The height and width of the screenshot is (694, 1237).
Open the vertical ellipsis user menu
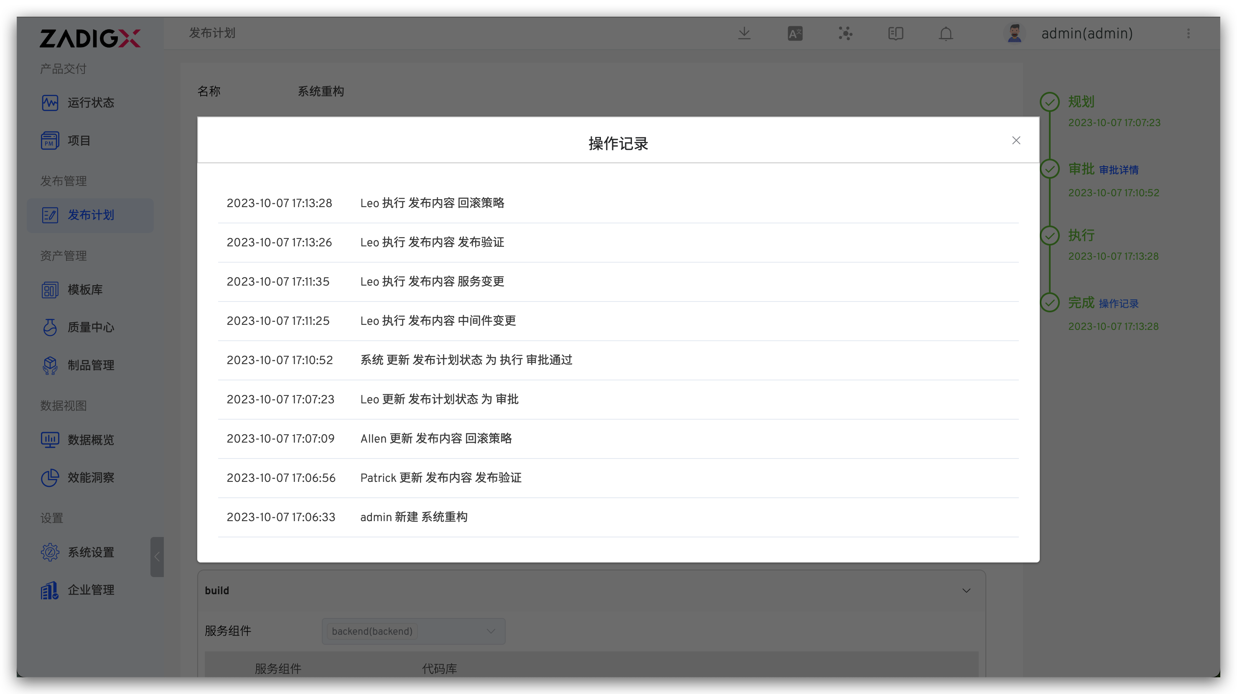click(x=1188, y=33)
